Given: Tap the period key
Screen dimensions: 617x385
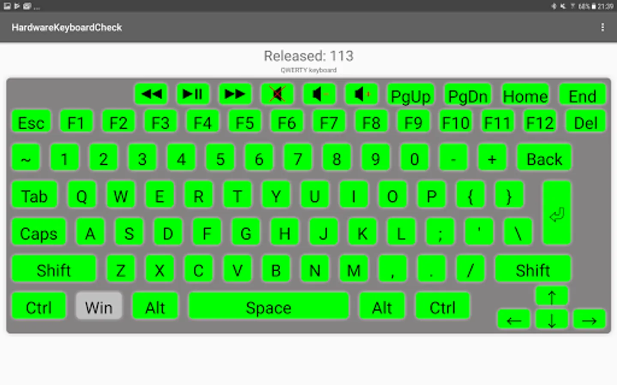Looking at the screenshot, I should coord(431,269).
